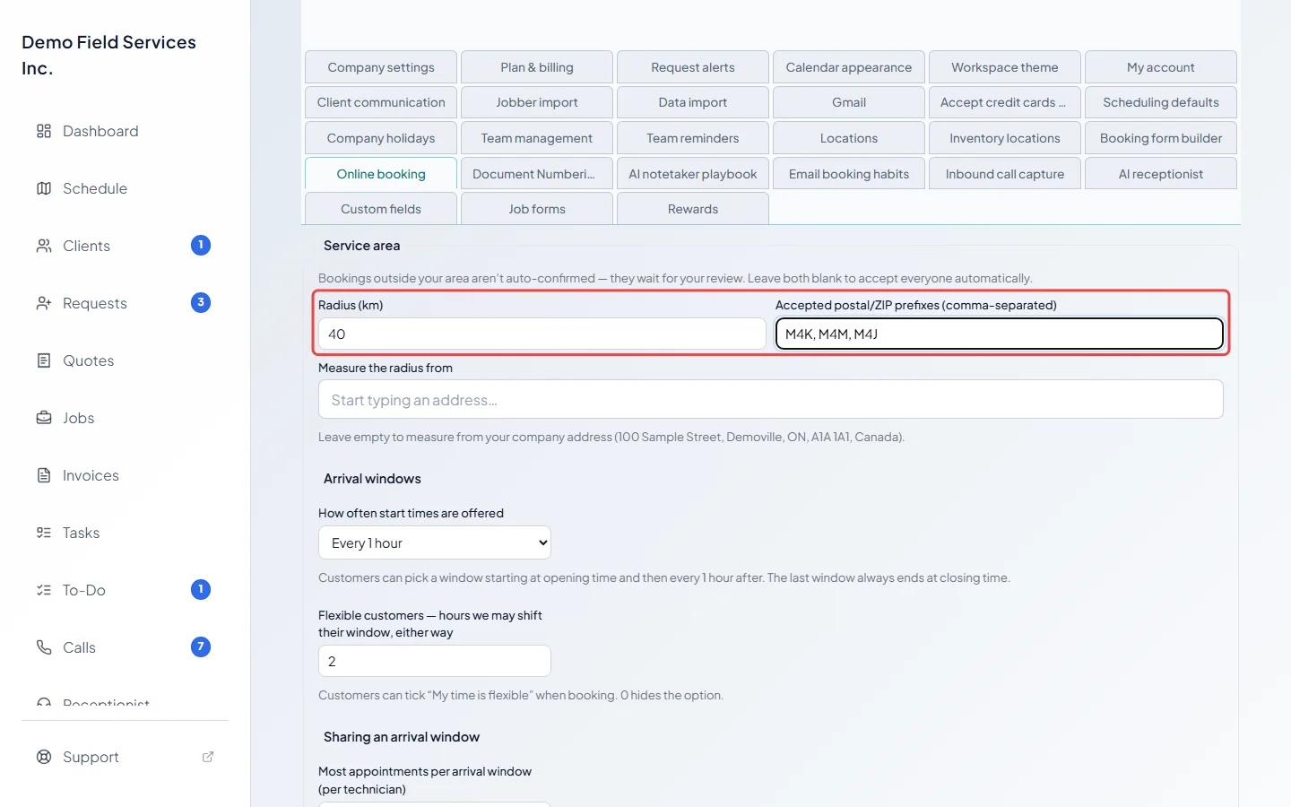Image resolution: width=1291 pixels, height=807 pixels.
Task: Click the flexible hours shift input
Action: point(435,661)
